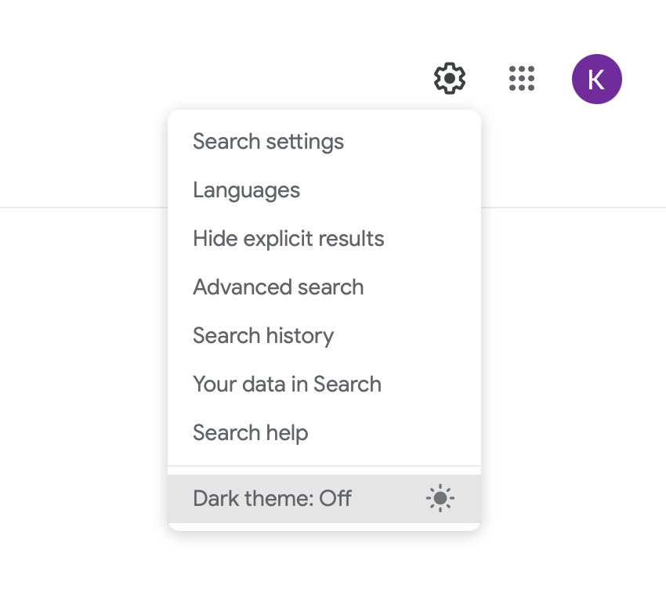Enable dark mode via Dark theme text
Viewport: 666px width, 603px height.
[x=272, y=498]
